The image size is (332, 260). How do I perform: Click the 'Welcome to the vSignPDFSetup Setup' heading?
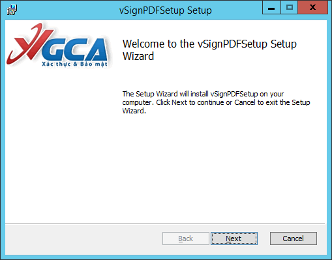(209, 44)
